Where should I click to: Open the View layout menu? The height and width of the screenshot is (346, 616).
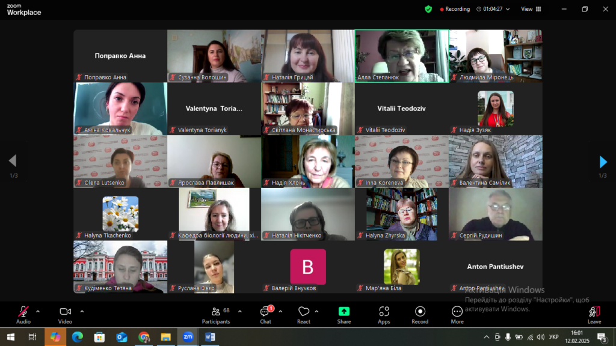[x=531, y=9]
